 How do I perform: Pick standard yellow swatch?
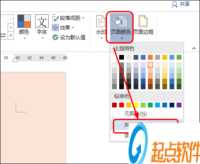click(x=136, y=105)
